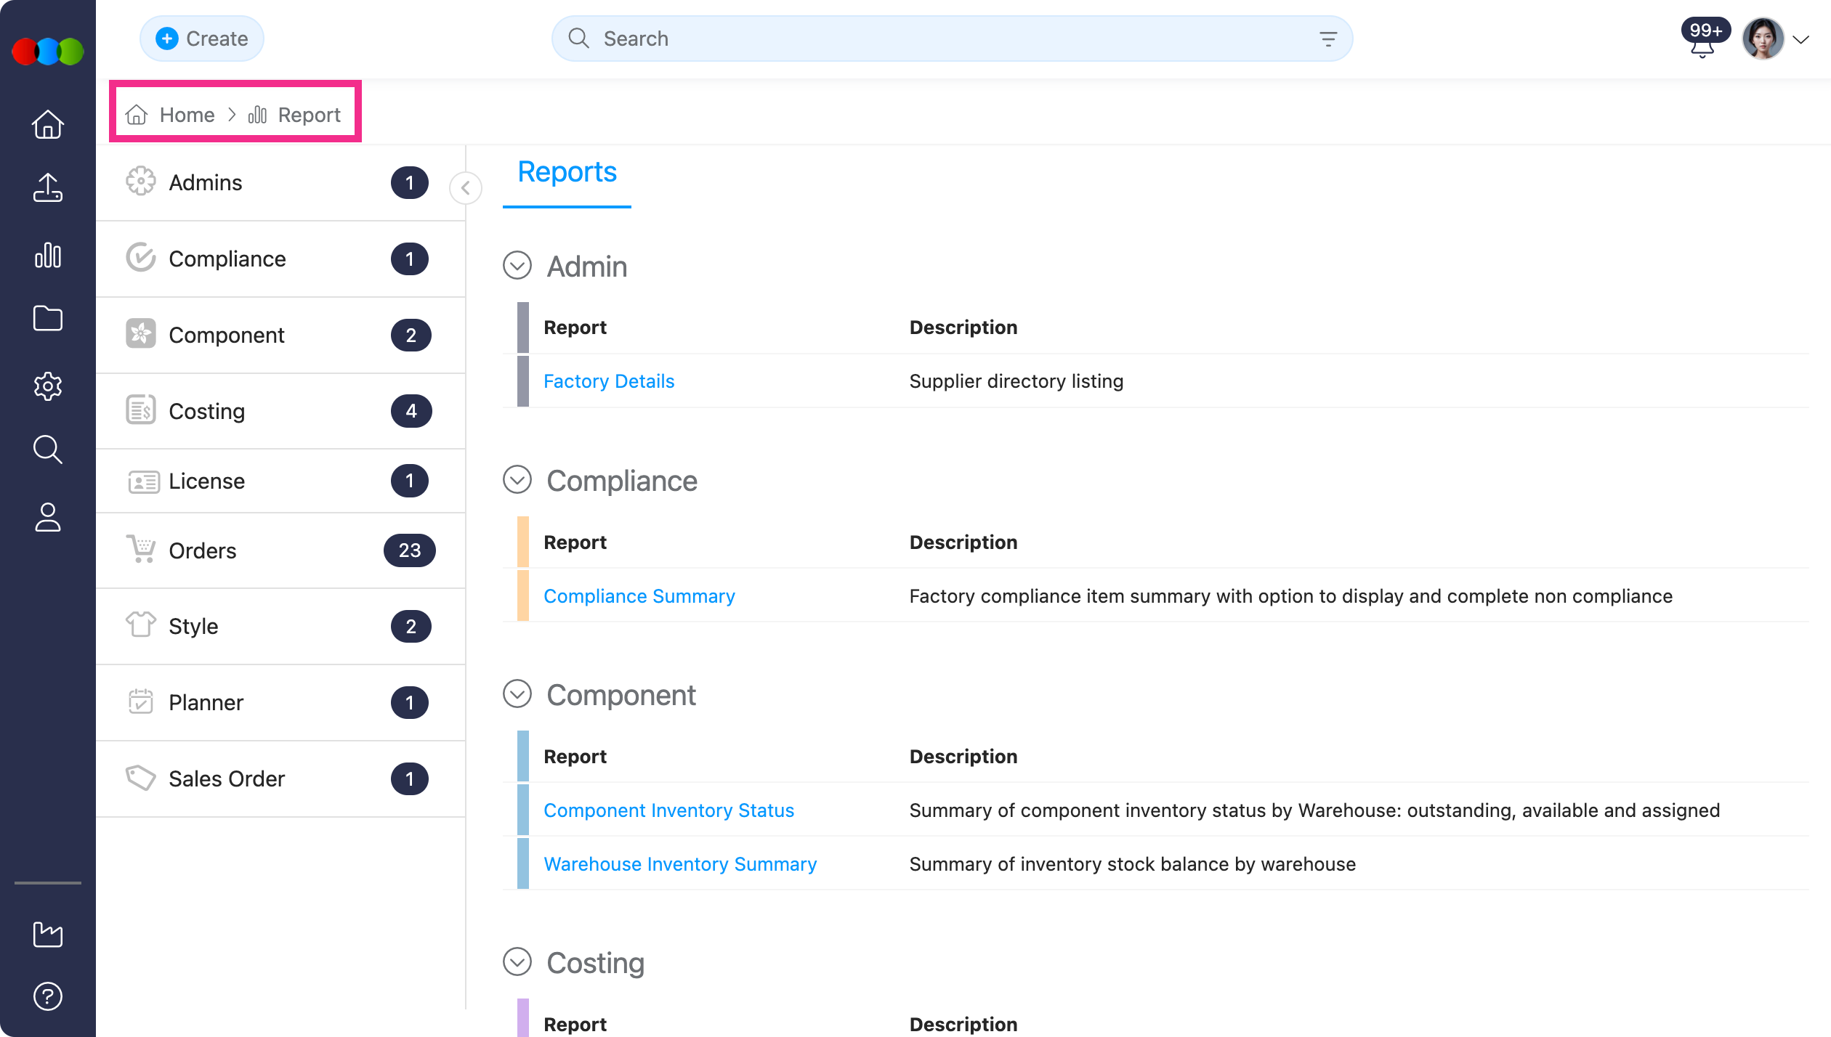This screenshot has width=1831, height=1037.
Task: Open the help question mark icon
Action: [x=48, y=996]
